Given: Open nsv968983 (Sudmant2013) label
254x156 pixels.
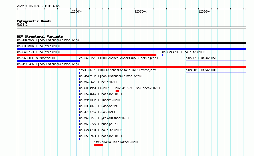Looking at the screenshot, I should click(37, 58).
